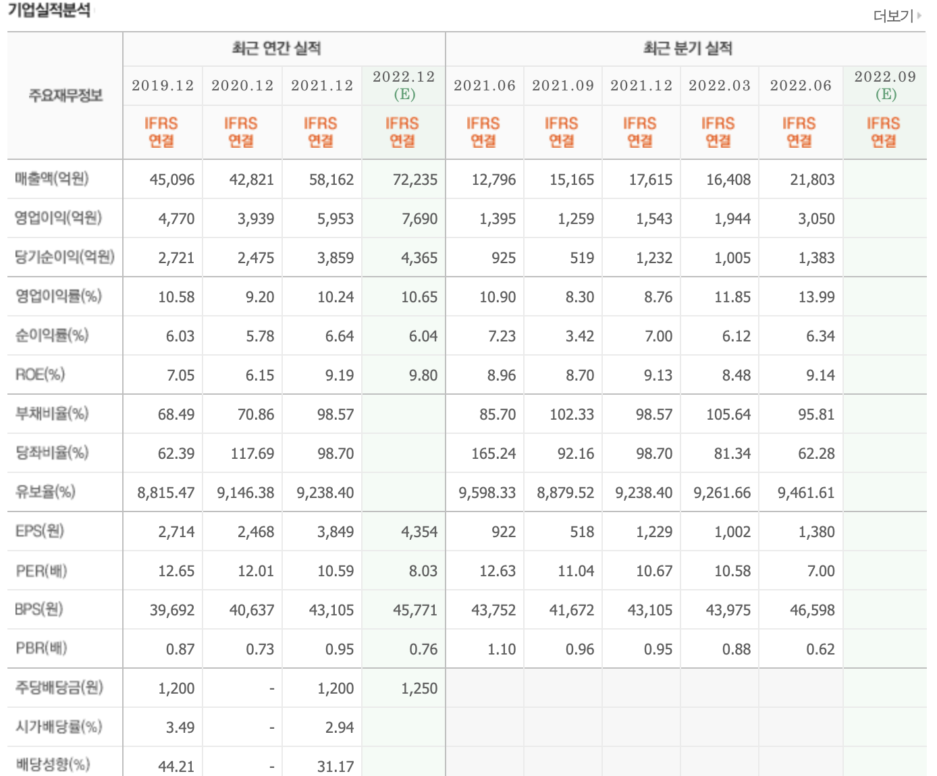Click the 2022.03 quarter column header
937x776 pixels.
720,86
